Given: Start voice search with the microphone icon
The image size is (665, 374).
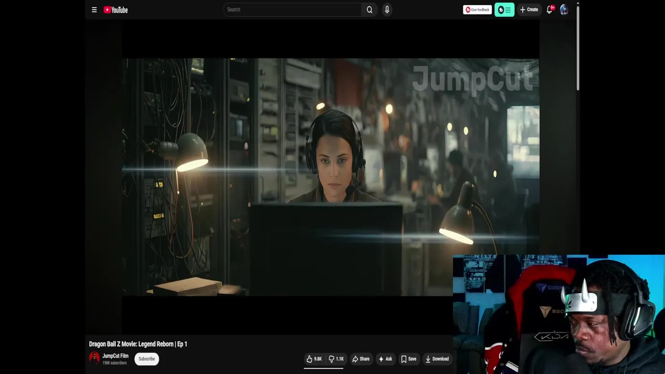Looking at the screenshot, I should [387, 9].
